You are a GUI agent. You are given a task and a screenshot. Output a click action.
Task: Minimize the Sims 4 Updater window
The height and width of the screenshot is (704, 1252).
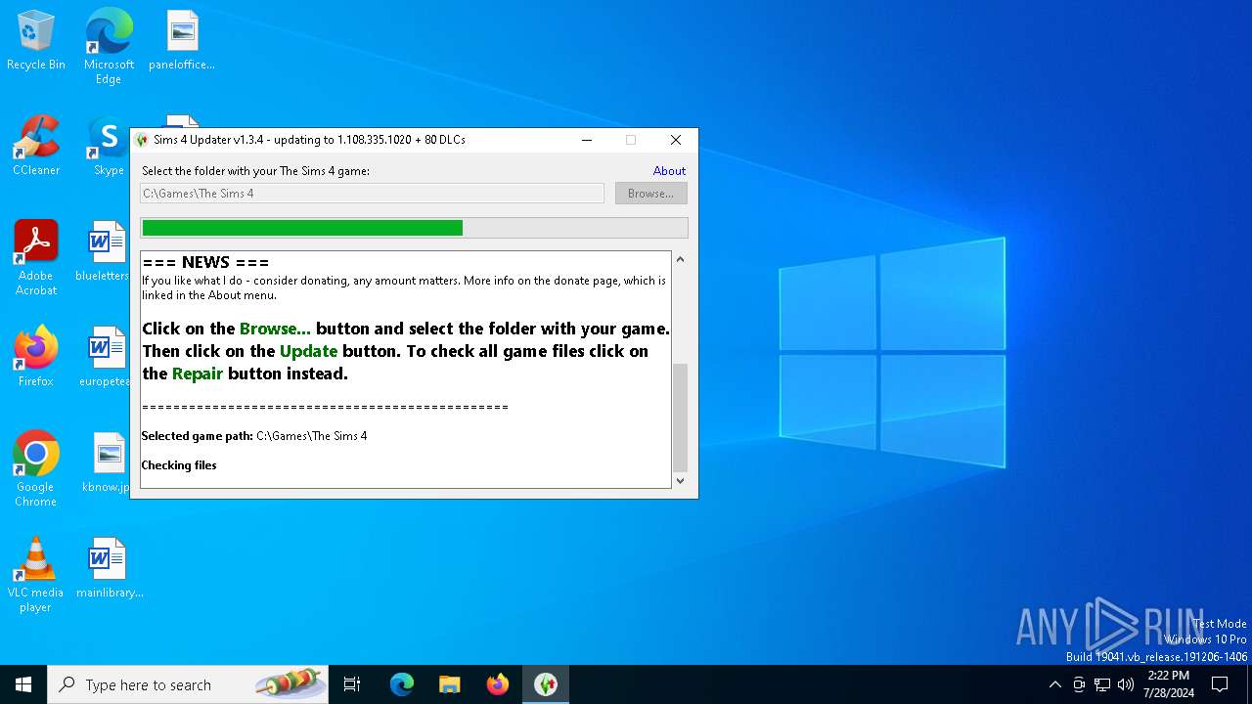[x=587, y=140]
